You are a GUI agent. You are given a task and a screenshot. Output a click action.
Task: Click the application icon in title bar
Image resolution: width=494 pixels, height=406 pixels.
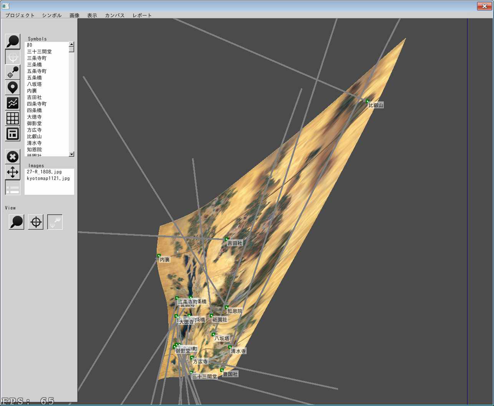coord(6,6)
